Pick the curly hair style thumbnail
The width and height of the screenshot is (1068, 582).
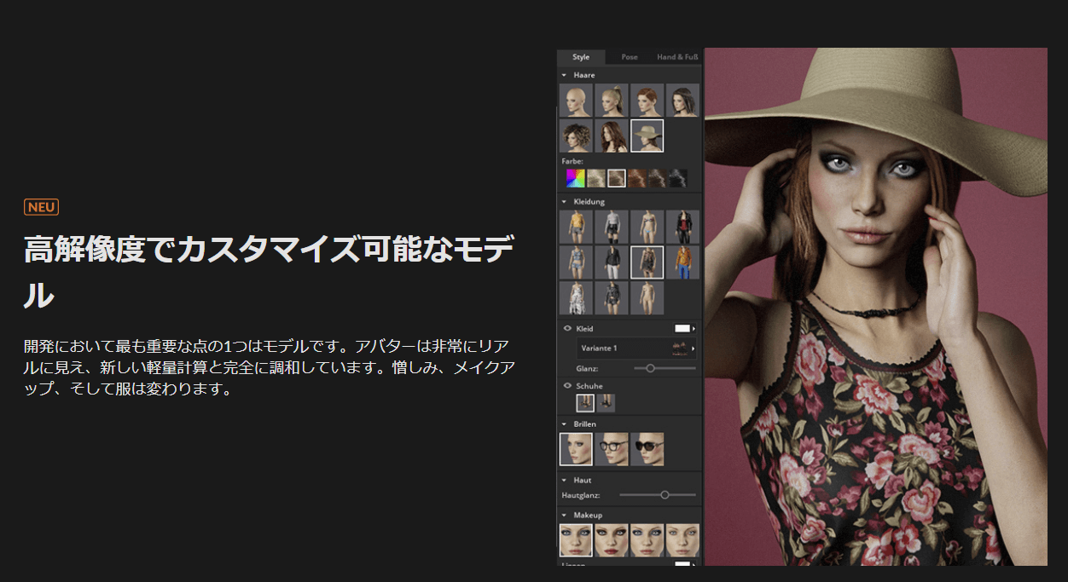[576, 136]
